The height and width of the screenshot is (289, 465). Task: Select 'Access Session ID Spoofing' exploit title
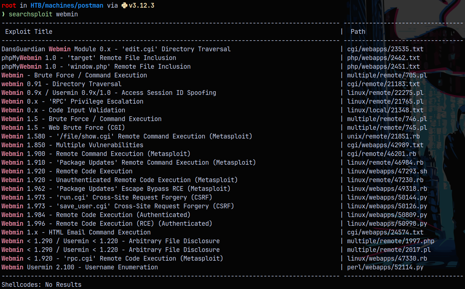[109, 93]
